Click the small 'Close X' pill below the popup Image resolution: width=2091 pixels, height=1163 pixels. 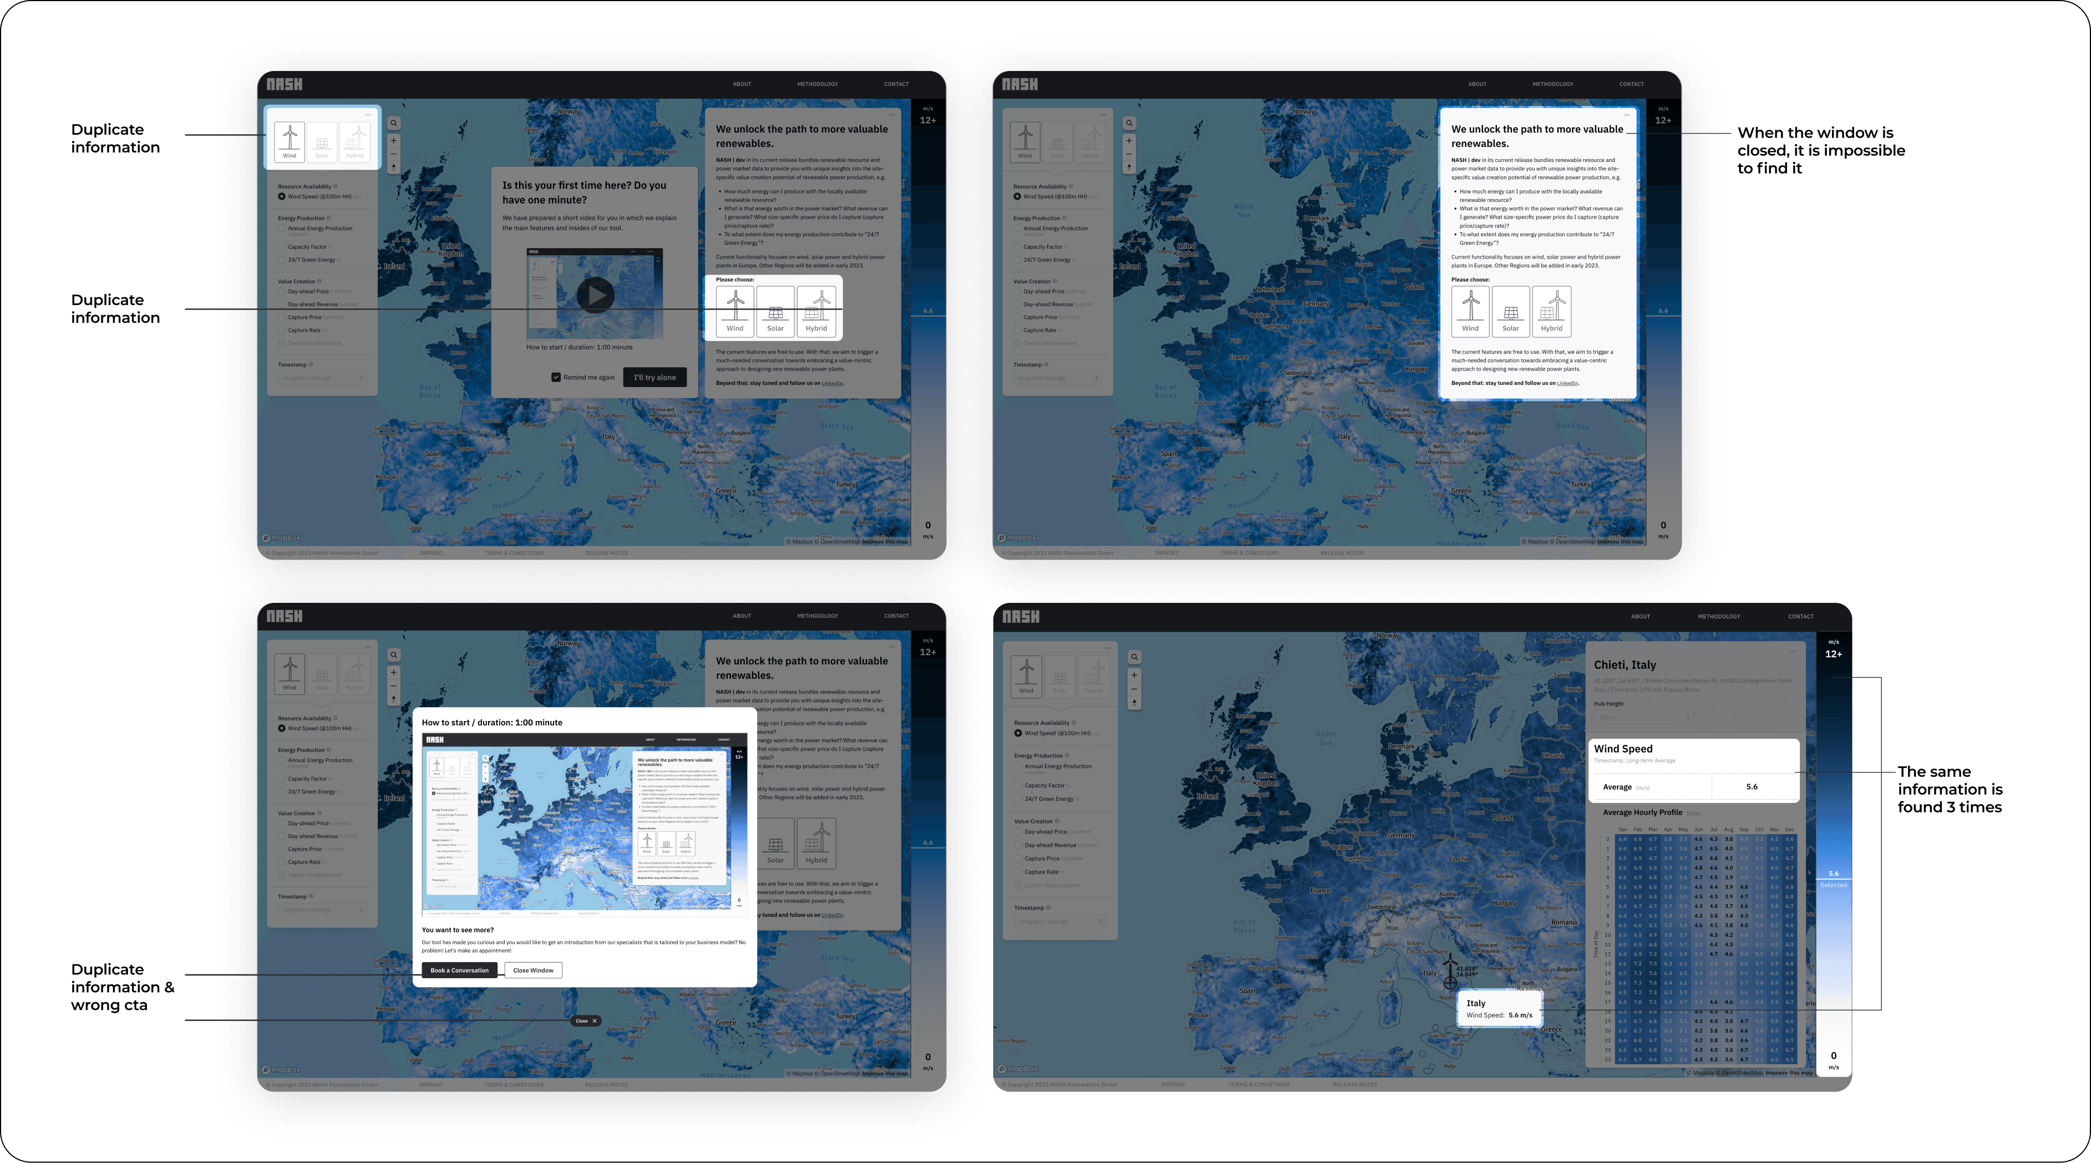pos(585,1021)
